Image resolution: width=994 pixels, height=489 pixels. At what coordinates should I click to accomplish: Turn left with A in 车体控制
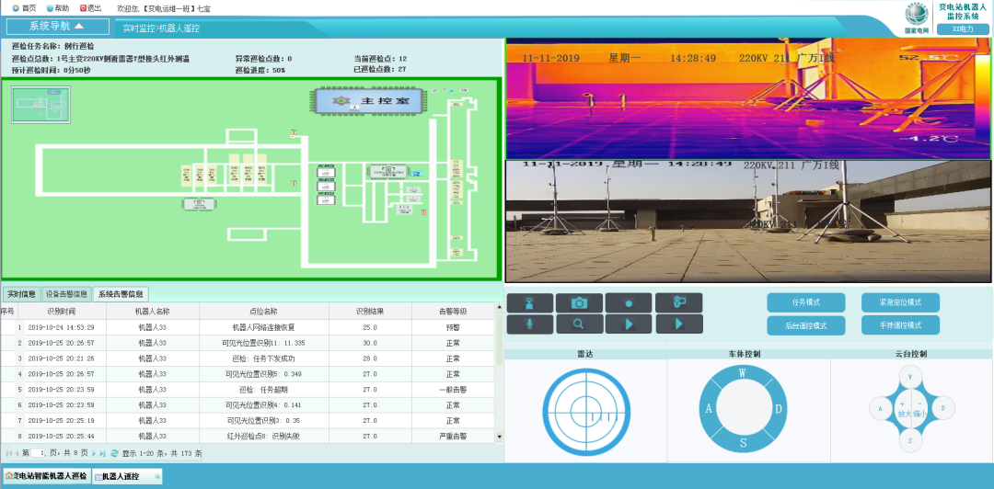(709, 409)
